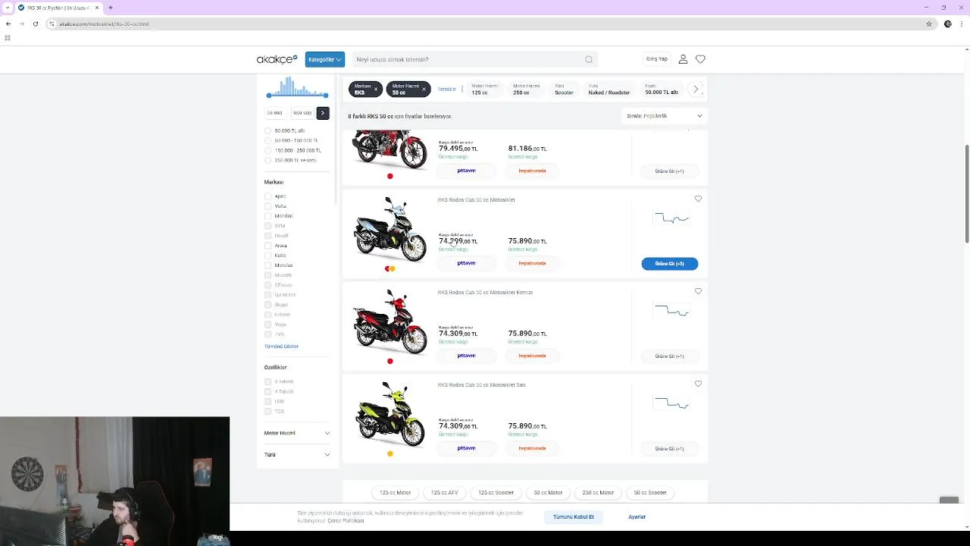Click the search magnifier icon
The height and width of the screenshot is (546, 970).
pyautogui.click(x=589, y=59)
